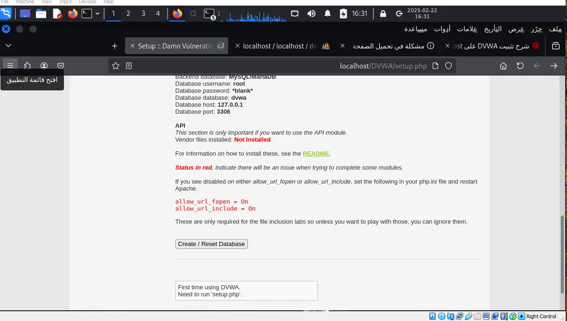Open the ملف menu in Firefox
The width and height of the screenshot is (567, 321).
(x=555, y=29)
